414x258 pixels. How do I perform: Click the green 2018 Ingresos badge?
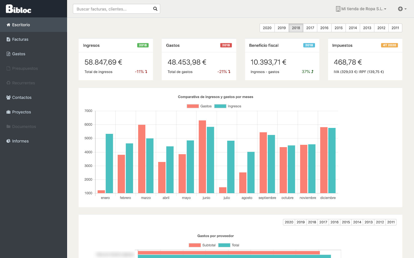pyautogui.click(x=143, y=45)
